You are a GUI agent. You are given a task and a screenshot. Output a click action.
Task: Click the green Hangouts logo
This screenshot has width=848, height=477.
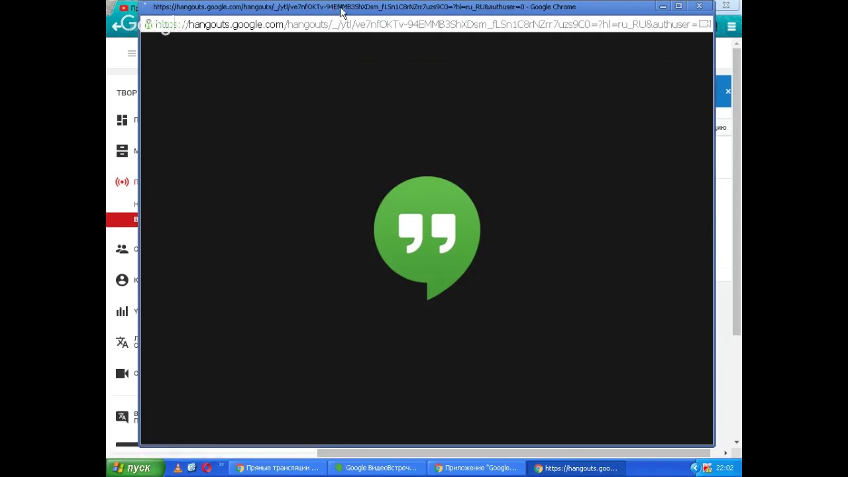427,237
